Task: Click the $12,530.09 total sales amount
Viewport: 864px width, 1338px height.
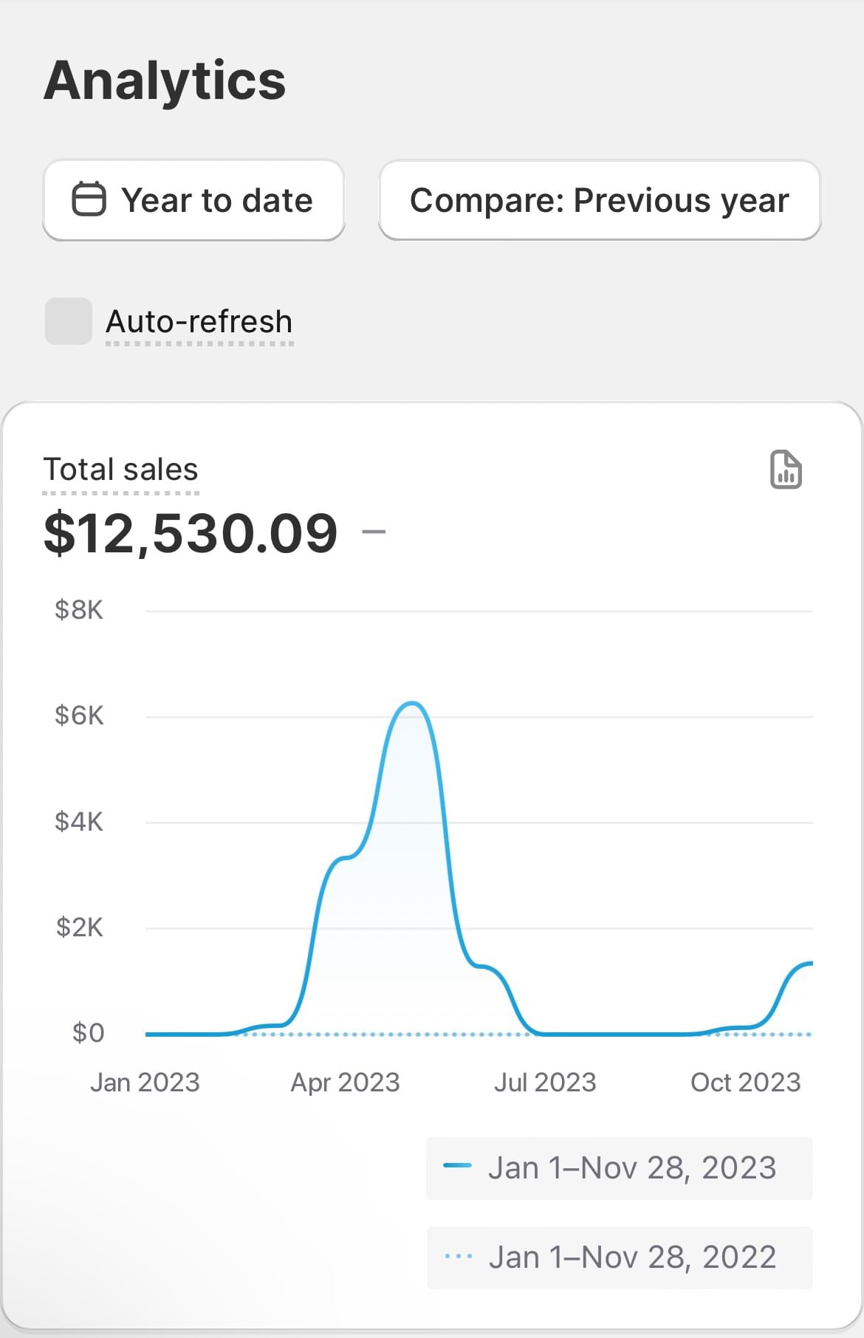Action: point(191,533)
